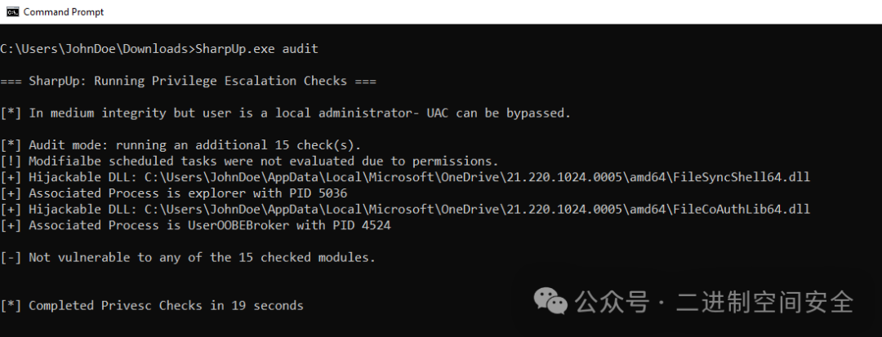Click the Modifiable scheduled tasks warning line
882x337 pixels.
point(250,162)
